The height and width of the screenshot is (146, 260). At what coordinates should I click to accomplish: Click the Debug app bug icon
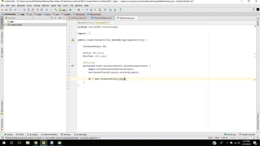pyautogui.click(x=79, y=10)
